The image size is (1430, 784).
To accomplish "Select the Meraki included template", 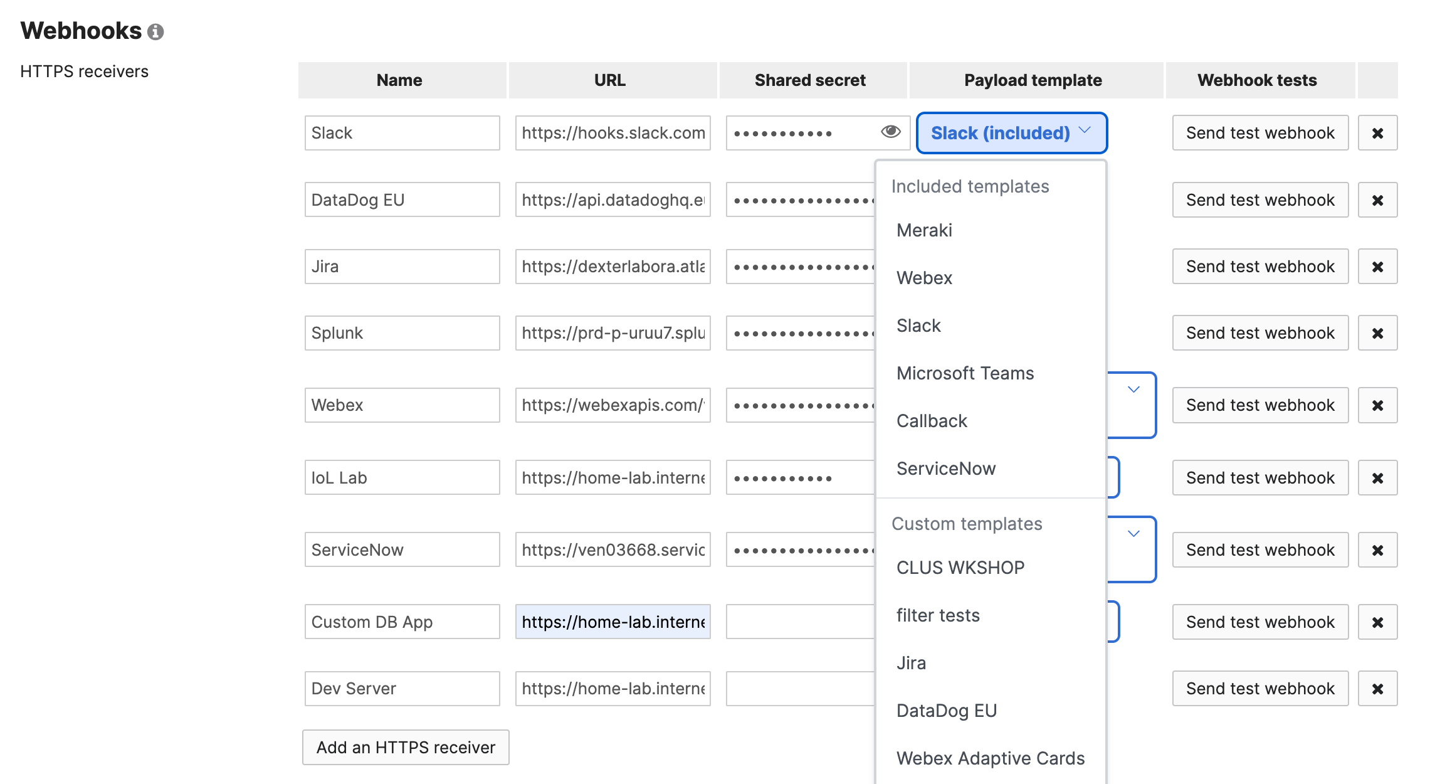I will 924,230.
